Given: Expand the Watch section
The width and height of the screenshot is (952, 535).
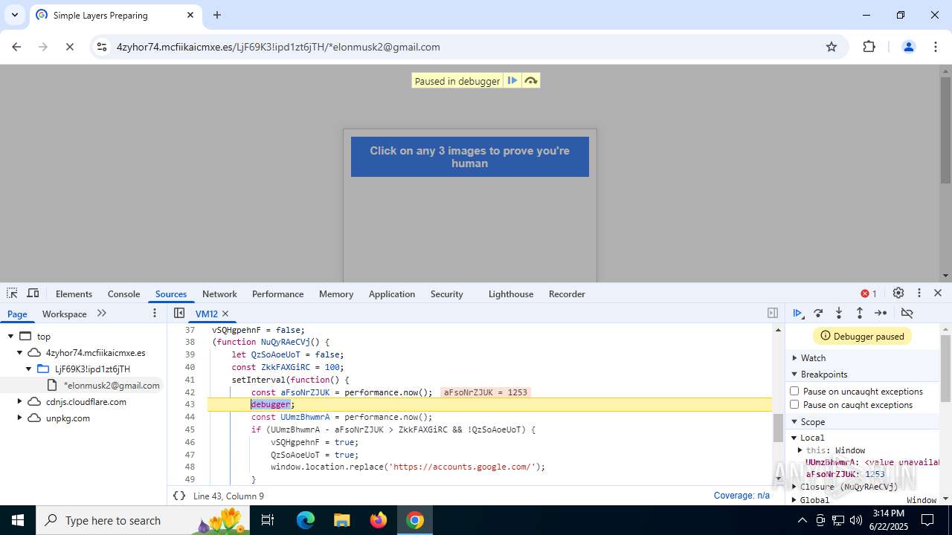Looking at the screenshot, I should click(794, 358).
